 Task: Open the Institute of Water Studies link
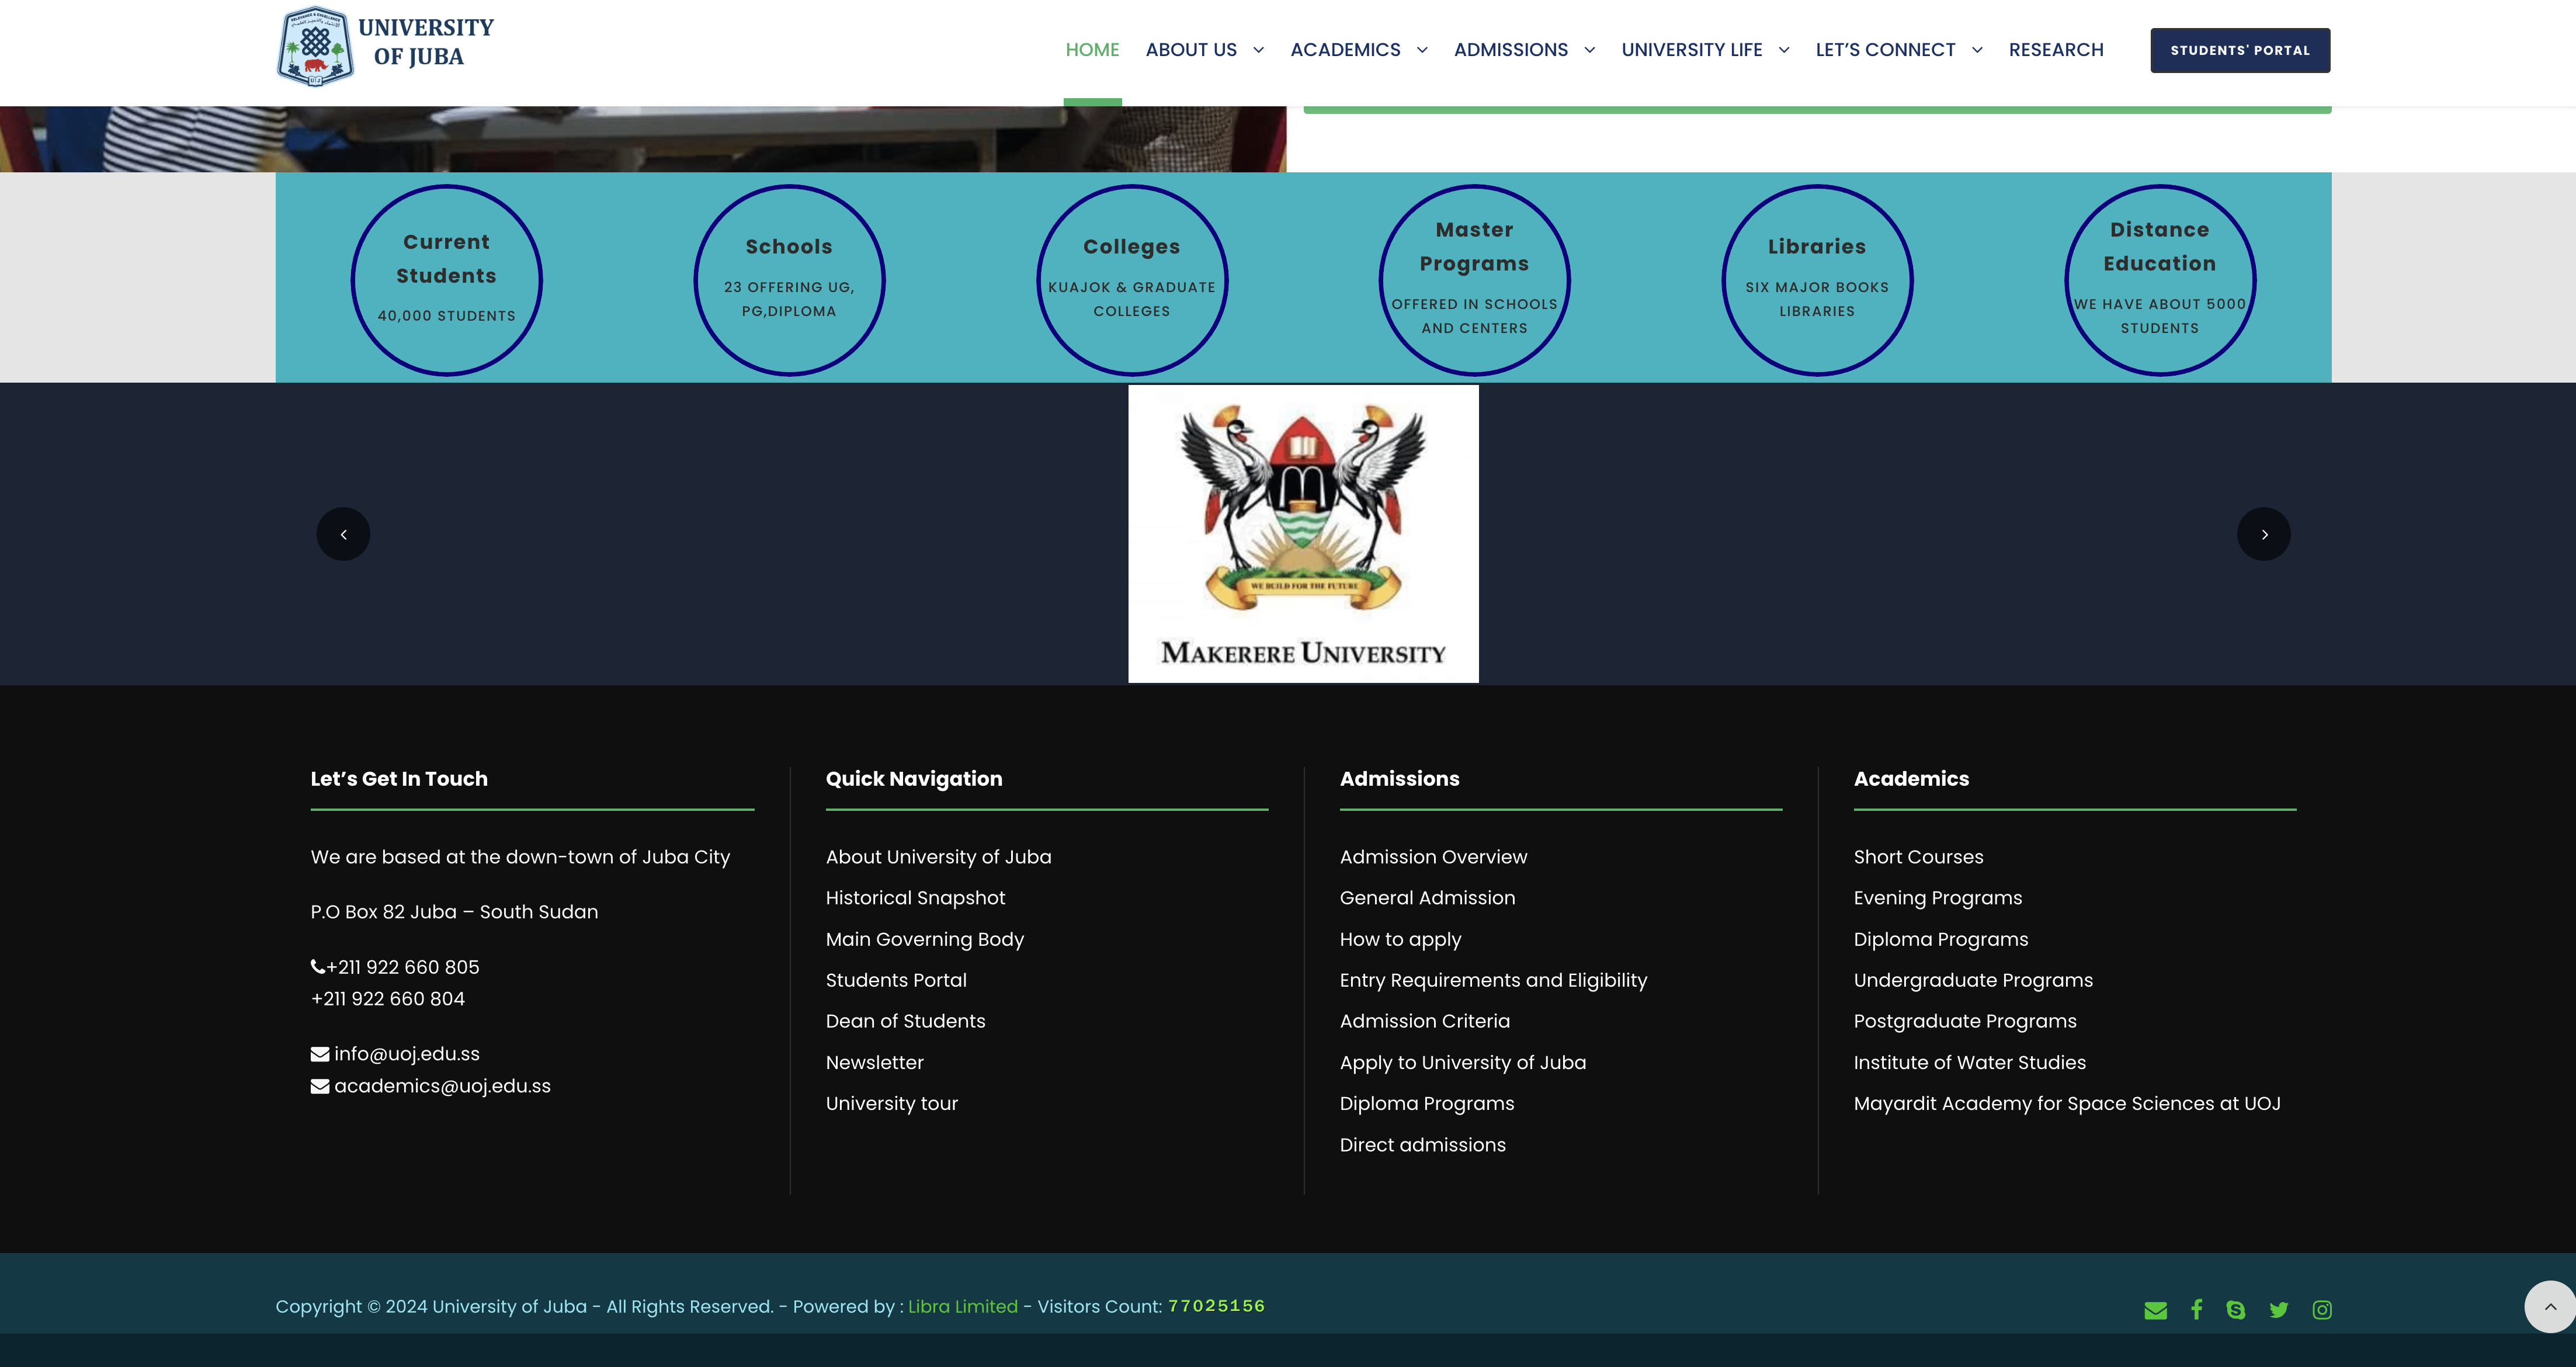[x=1969, y=1062]
